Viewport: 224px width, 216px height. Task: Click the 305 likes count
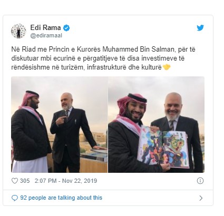coord(25,181)
